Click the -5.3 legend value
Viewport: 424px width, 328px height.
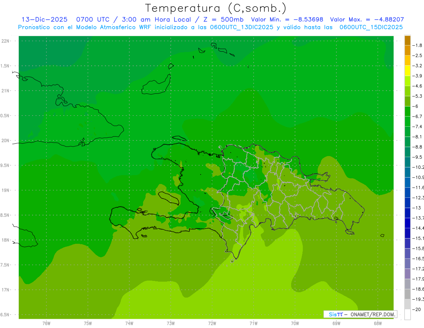click(417, 96)
